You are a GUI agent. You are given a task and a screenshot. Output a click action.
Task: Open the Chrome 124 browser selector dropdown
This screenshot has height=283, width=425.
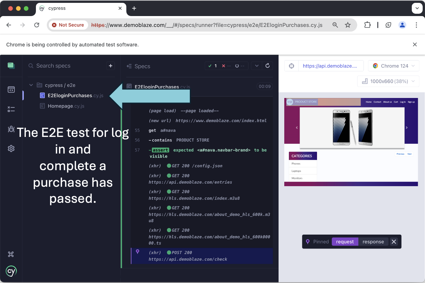[394, 66]
